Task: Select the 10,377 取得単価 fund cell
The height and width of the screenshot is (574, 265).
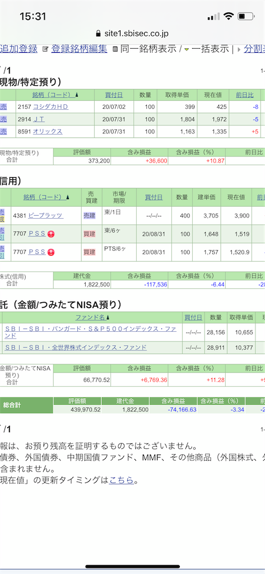Action: [x=244, y=348]
